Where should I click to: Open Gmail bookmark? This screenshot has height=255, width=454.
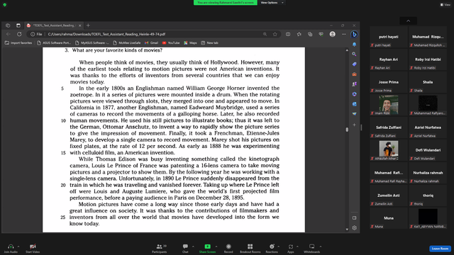(x=151, y=42)
